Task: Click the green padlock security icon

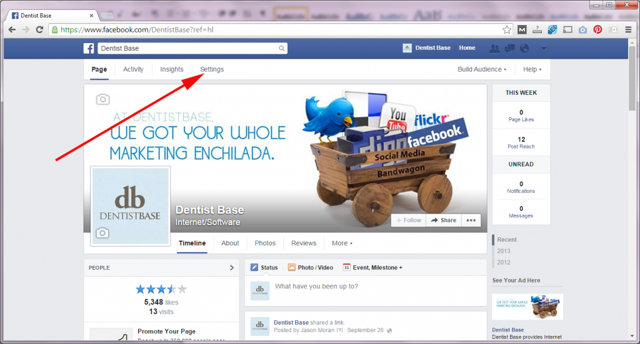Action: pyautogui.click(x=55, y=30)
